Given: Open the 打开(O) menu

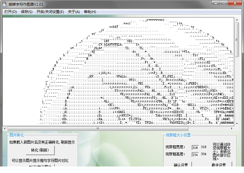Looking at the screenshot, I should (11, 12).
